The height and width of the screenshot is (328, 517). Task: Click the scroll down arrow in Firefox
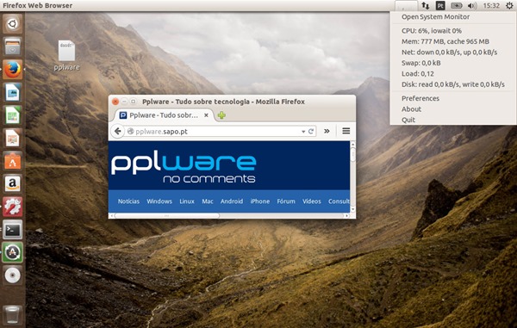click(352, 209)
